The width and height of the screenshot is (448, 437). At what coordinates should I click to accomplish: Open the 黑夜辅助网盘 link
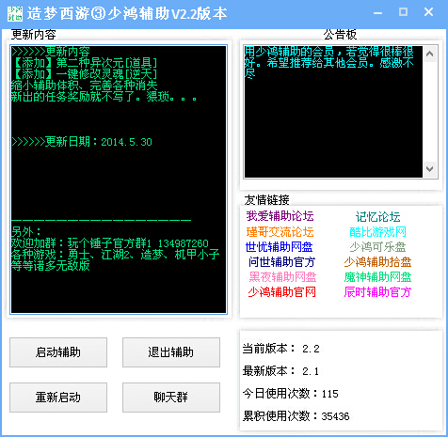[282, 277]
